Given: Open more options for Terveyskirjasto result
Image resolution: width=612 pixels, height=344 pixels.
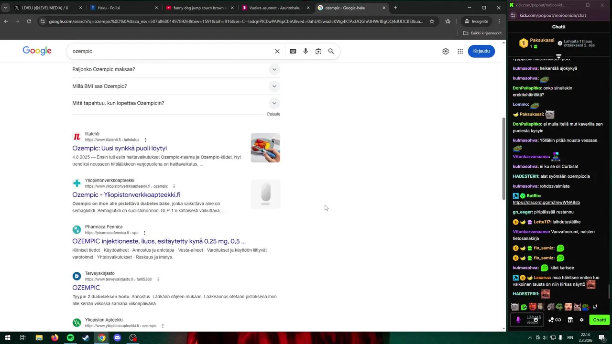Looking at the screenshot, I should click(158, 279).
